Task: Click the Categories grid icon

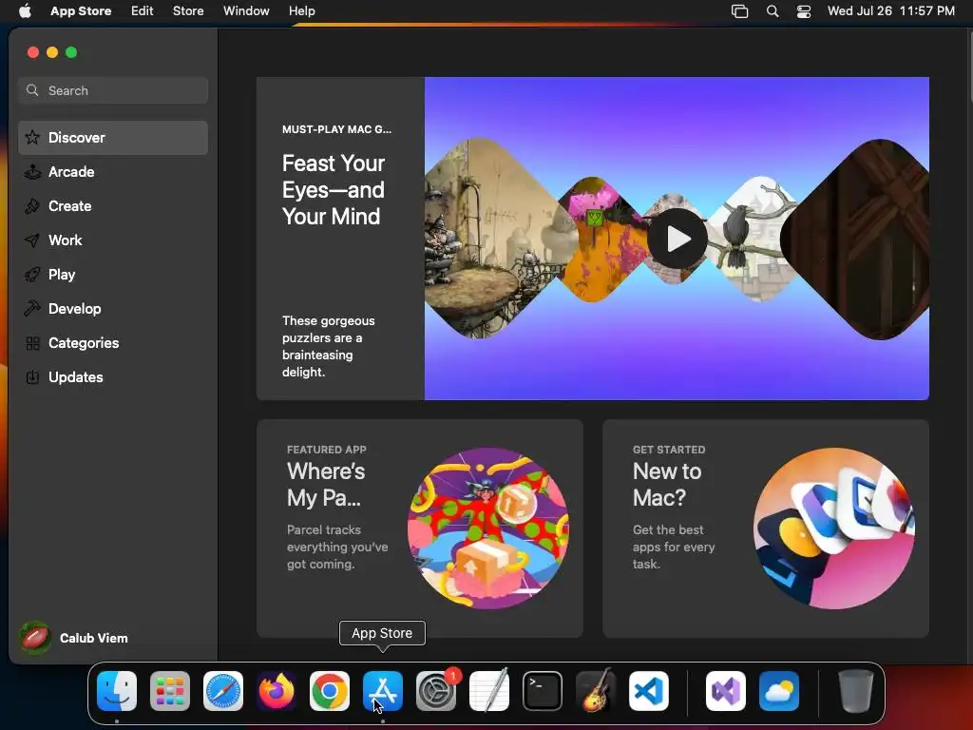Action: click(x=32, y=343)
